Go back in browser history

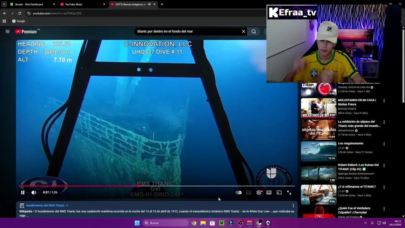pos(4,13)
